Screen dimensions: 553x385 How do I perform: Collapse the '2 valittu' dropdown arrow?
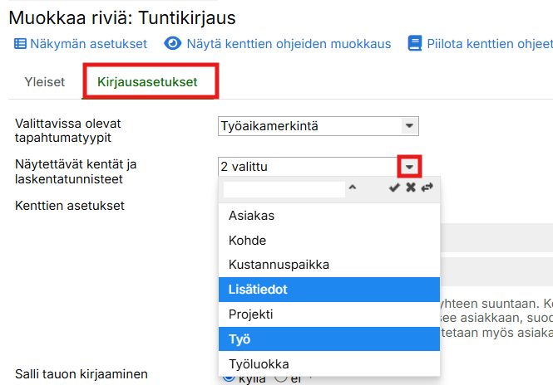coord(409,167)
